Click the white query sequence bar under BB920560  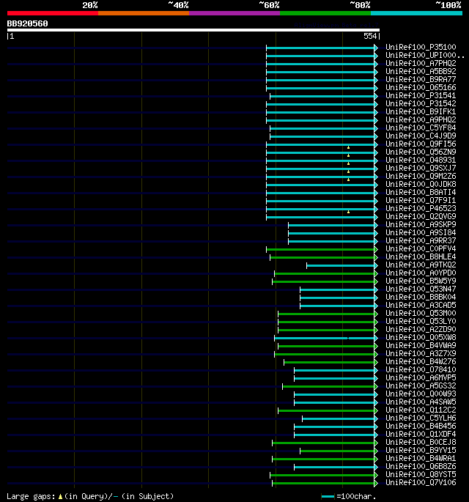[193, 30]
